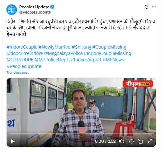This screenshot has height=152, width=164.
Task: Open #PeoplesUpdate hashtag
Action: pyautogui.click(x=24, y=66)
